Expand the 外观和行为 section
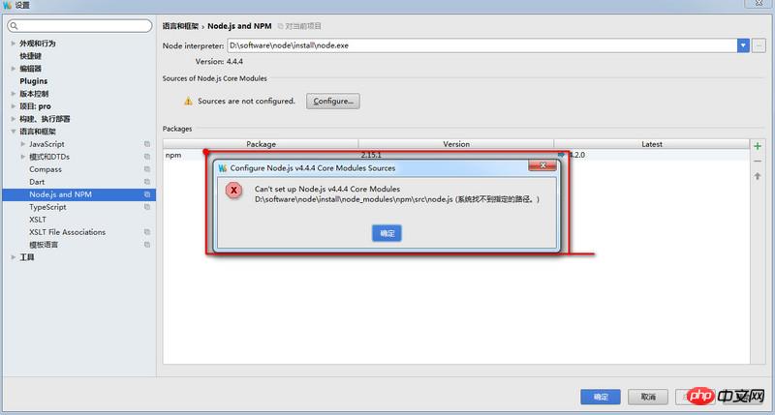 click(x=13, y=44)
